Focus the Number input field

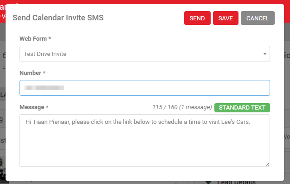point(145,88)
